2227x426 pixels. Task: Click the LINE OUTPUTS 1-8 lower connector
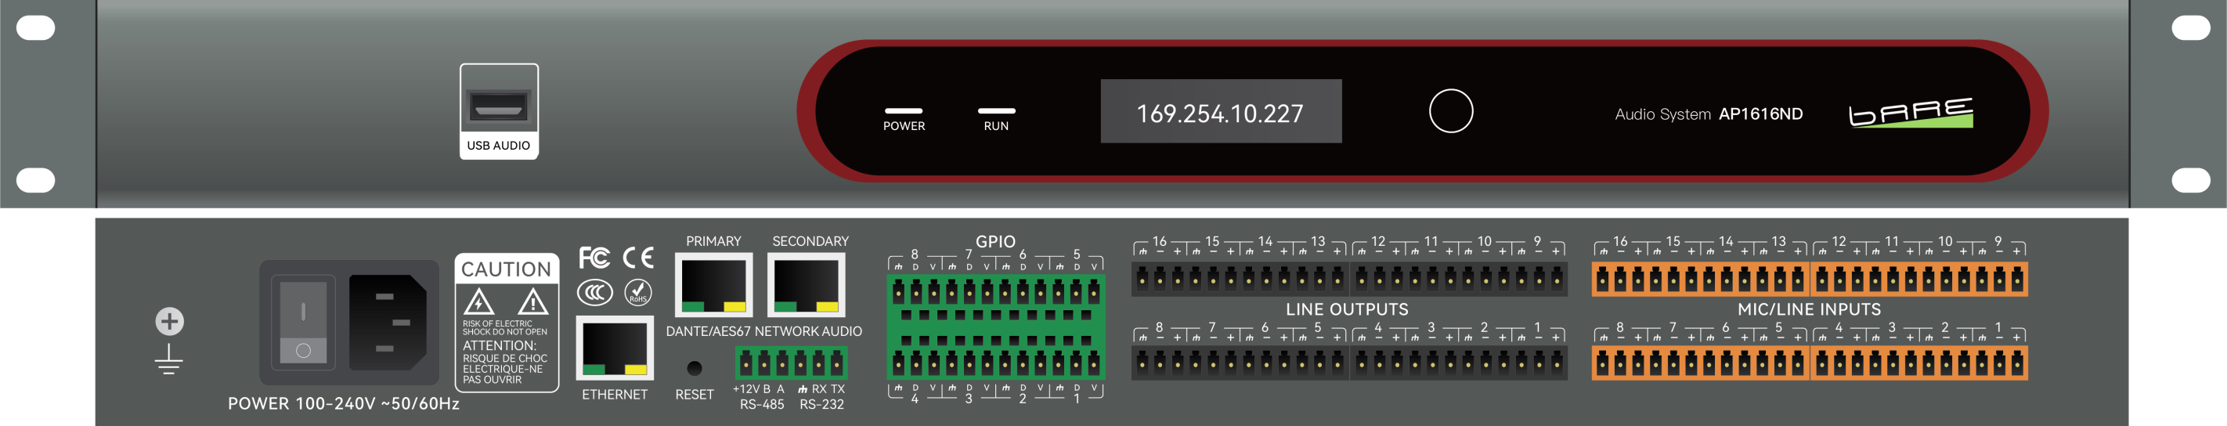tap(1348, 364)
